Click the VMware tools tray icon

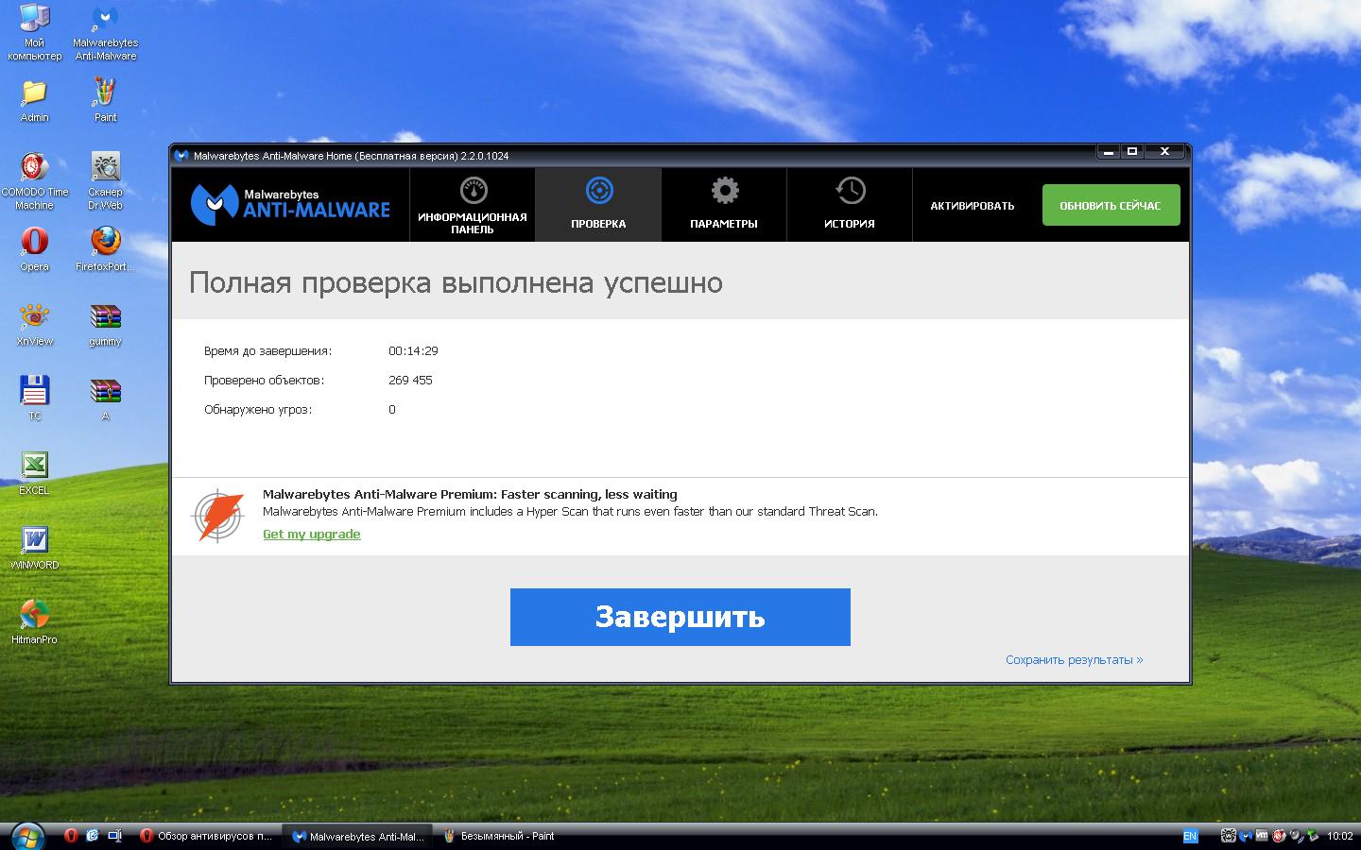[1262, 835]
